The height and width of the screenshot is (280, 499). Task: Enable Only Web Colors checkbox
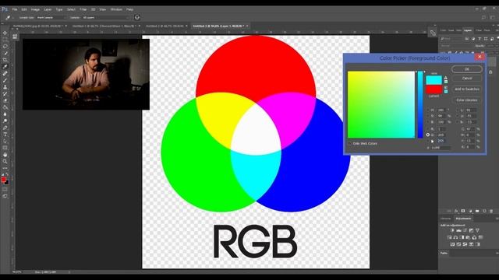[349, 143]
